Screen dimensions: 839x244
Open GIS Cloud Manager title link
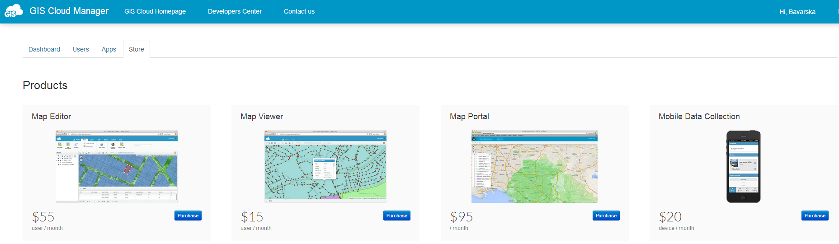point(69,11)
